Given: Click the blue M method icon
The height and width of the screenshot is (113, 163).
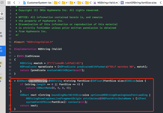Looking at the screenshot, I should point(122,3).
